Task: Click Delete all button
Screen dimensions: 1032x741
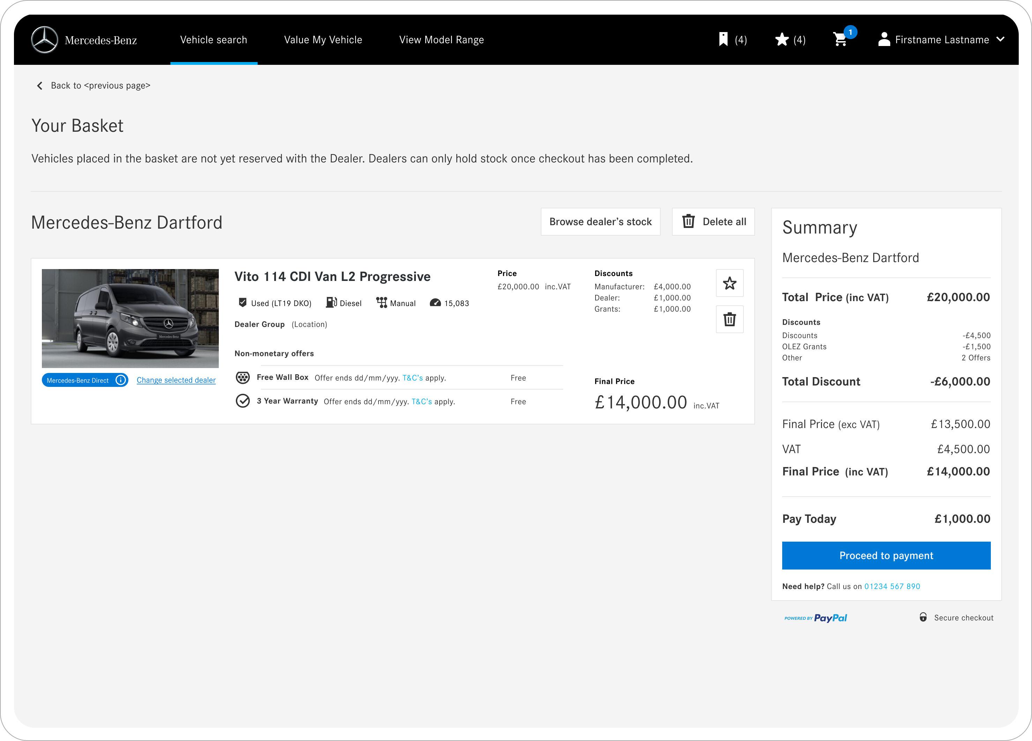Action: [x=713, y=222]
